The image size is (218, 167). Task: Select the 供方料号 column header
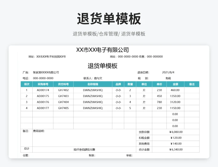tap(63, 84)
